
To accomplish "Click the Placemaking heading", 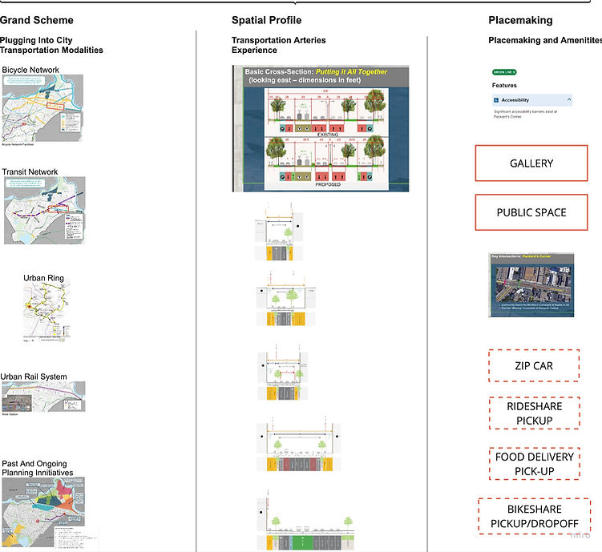I will pyautogui.click(x=520, y=20).
